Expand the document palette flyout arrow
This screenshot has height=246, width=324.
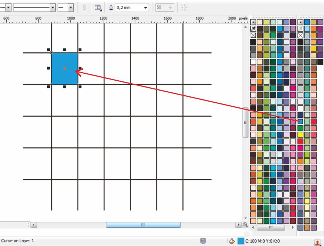point(253,22)
